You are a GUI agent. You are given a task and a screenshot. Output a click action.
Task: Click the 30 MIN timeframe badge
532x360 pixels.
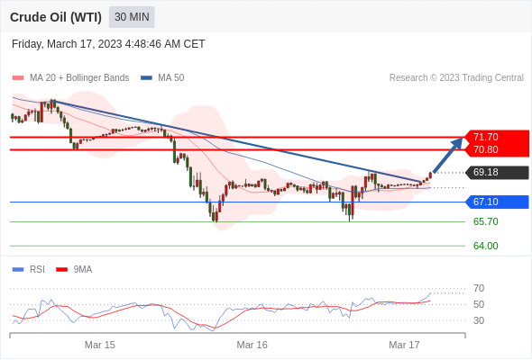pos(132,17)
